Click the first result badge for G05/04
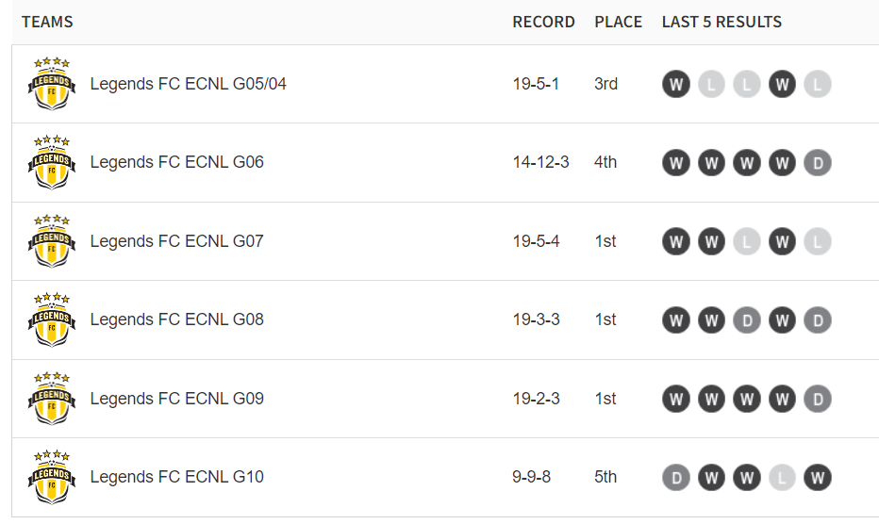The width and height of the screenshot is (879, 524). pyautogui.click(x=675, y=84)
